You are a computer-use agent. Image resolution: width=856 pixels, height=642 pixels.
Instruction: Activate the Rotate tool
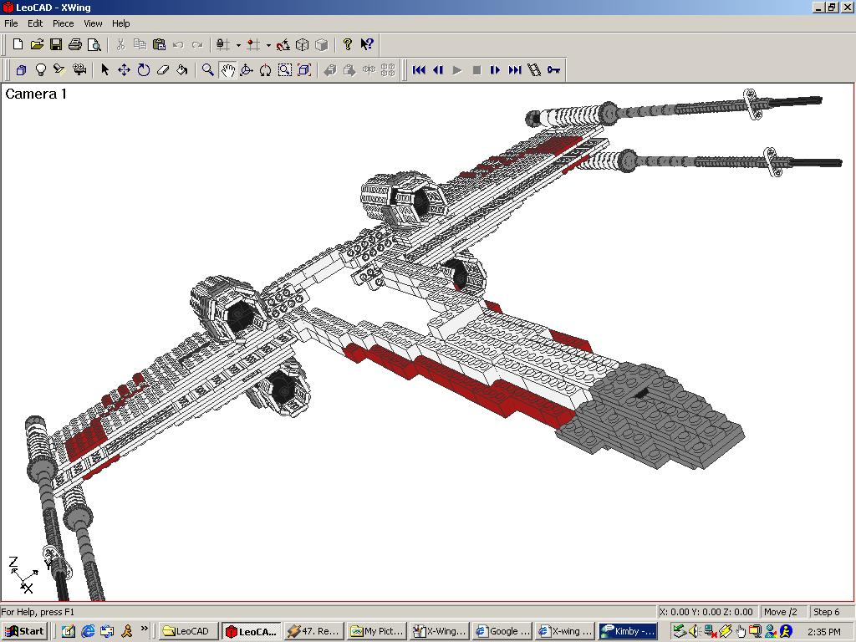click(143, 70)
